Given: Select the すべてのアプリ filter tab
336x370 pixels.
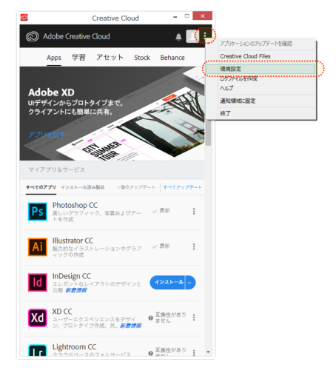Looking at the screenshot, I should tap(41, 187).
